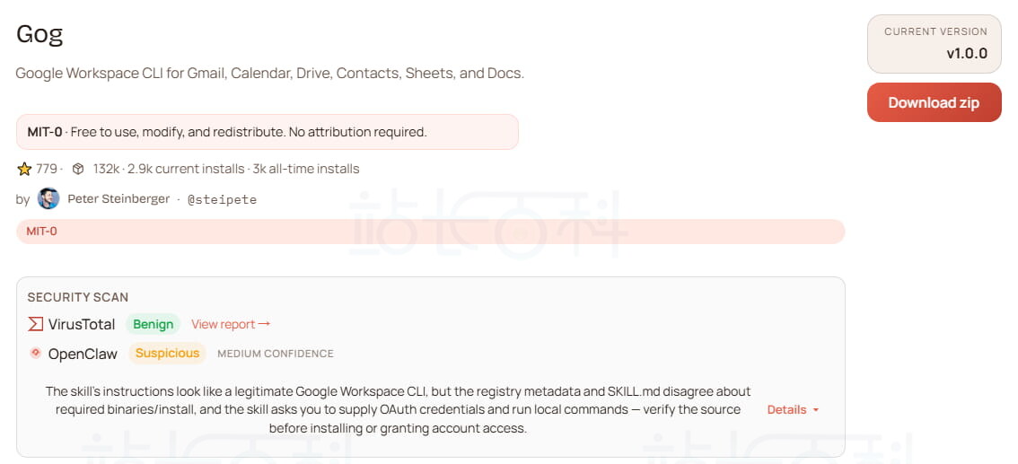This screenshot has height=464, width=1018.
Task: Click the Current Version v1.0.0 box
Action: (x=934, y=43)
